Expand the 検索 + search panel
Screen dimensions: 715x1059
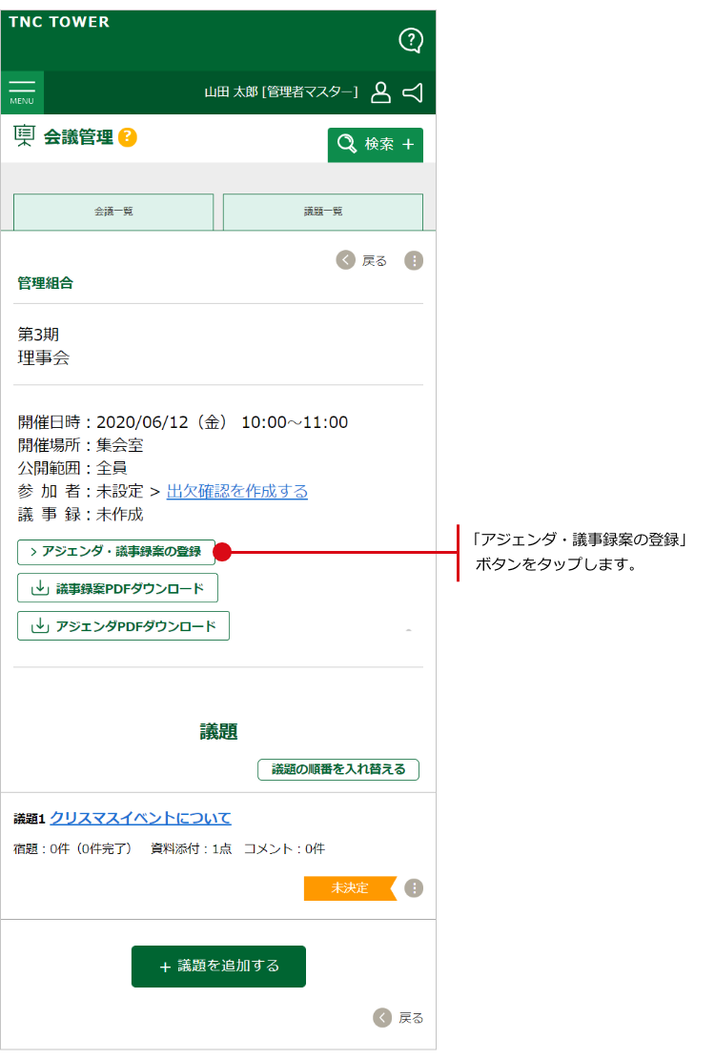point(375,145)
